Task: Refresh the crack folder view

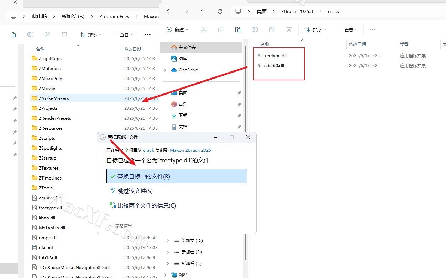Action: click(220, 11)
